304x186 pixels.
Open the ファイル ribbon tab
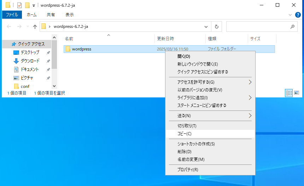tap(12, 15)
